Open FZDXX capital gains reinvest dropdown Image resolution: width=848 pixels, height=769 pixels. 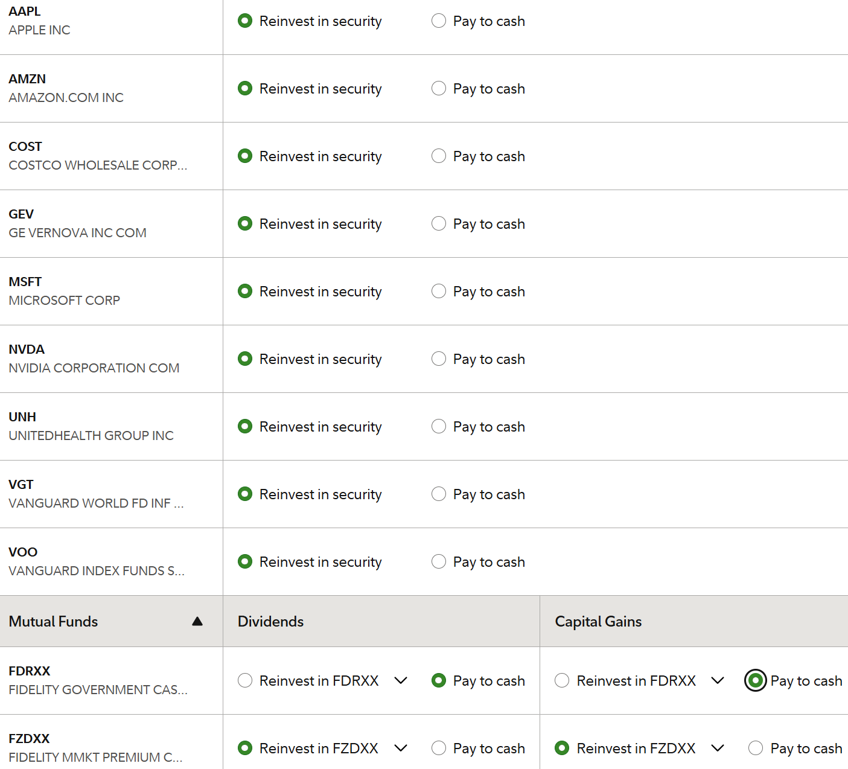718,748
